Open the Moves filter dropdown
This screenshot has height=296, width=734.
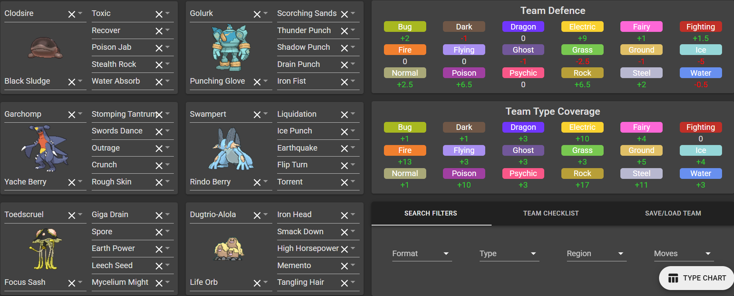click(684, 253)
